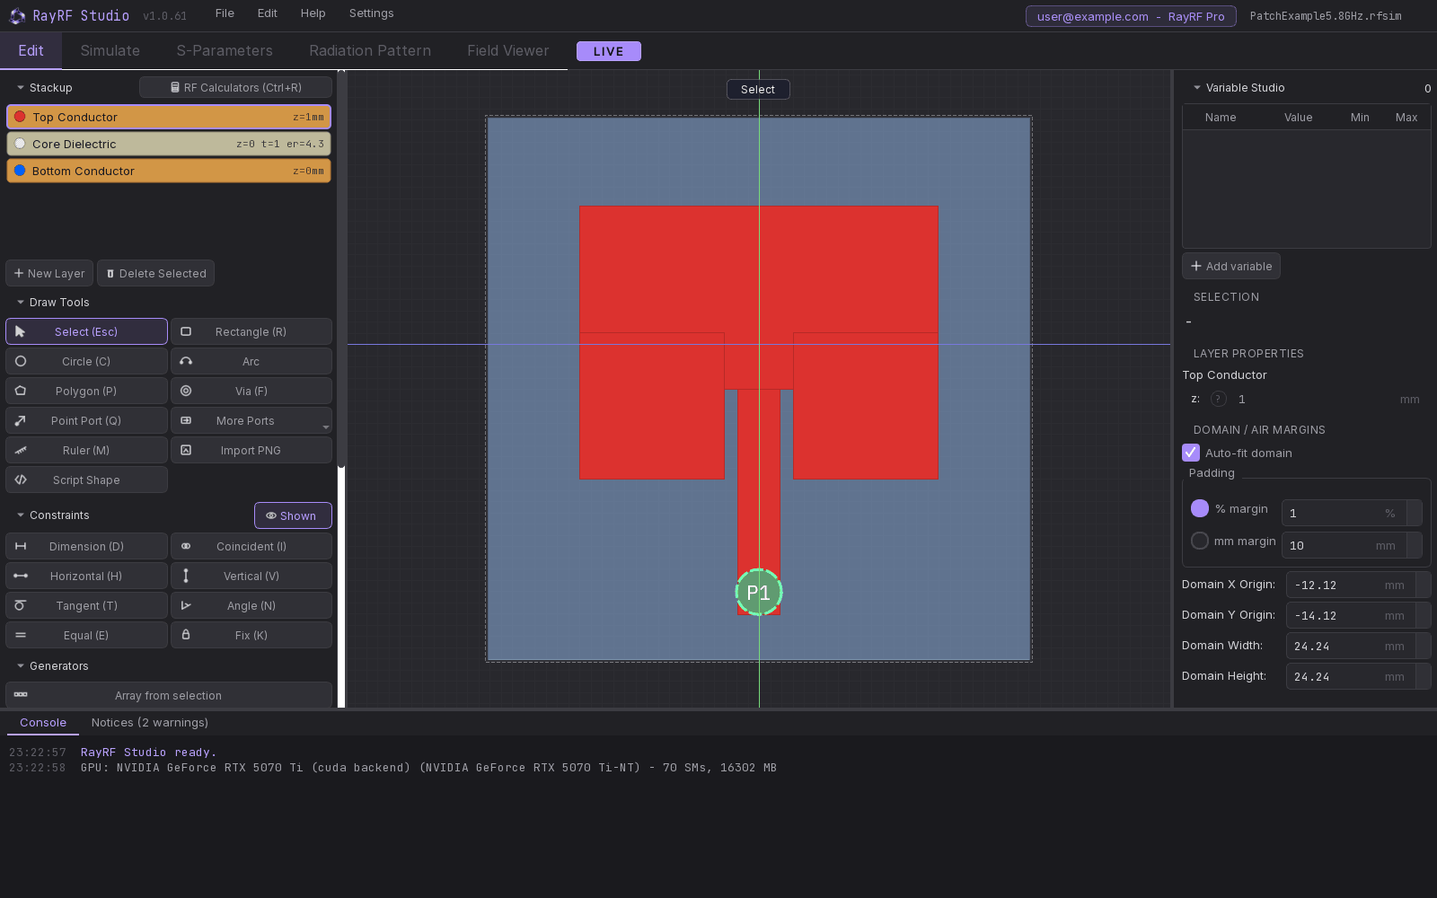Open Array from selection generator

point(169,695)
